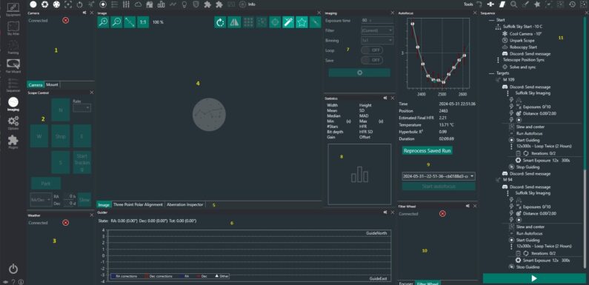Click the dome building icon in top toolbar
Screen dimensions: 589x285
click(x=150, y=4)
